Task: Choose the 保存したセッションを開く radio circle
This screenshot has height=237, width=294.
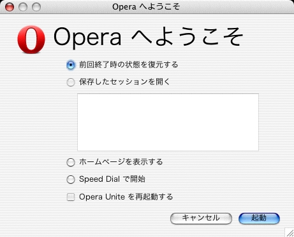Action: pyautogui.click(x=71, y=82)
